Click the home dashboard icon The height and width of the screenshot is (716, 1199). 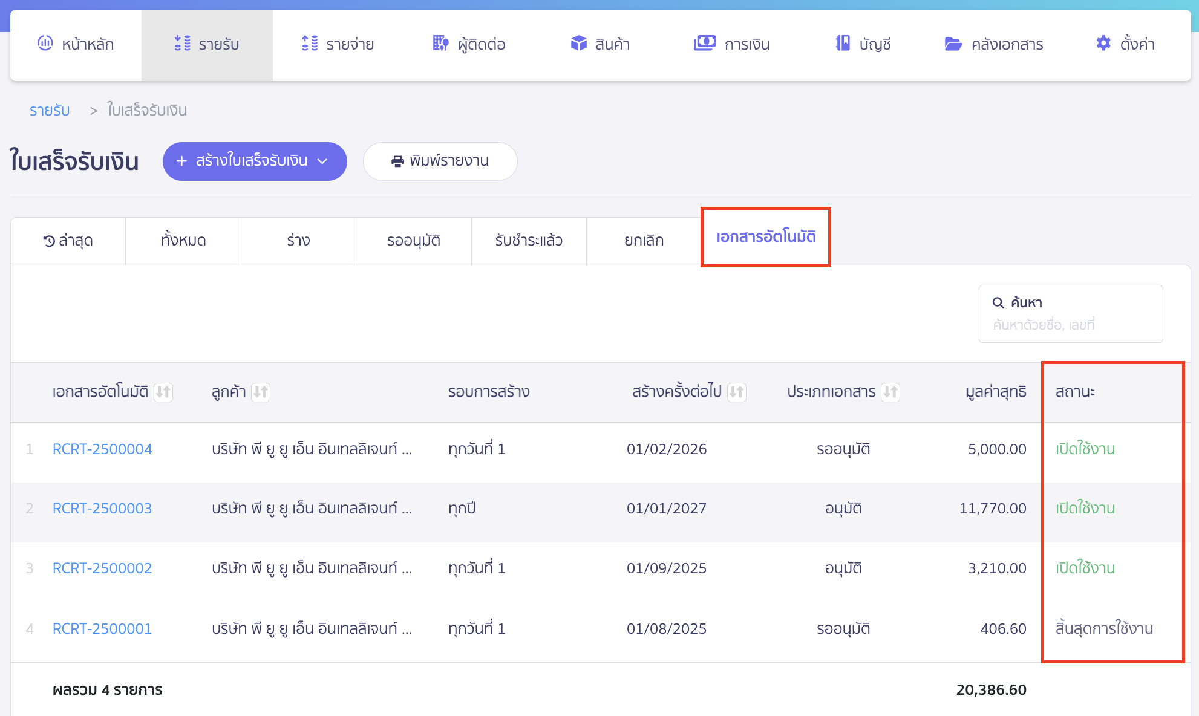click(x=45, y=44)
